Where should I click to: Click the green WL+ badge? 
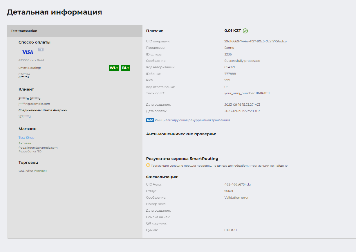click(114, 68)
